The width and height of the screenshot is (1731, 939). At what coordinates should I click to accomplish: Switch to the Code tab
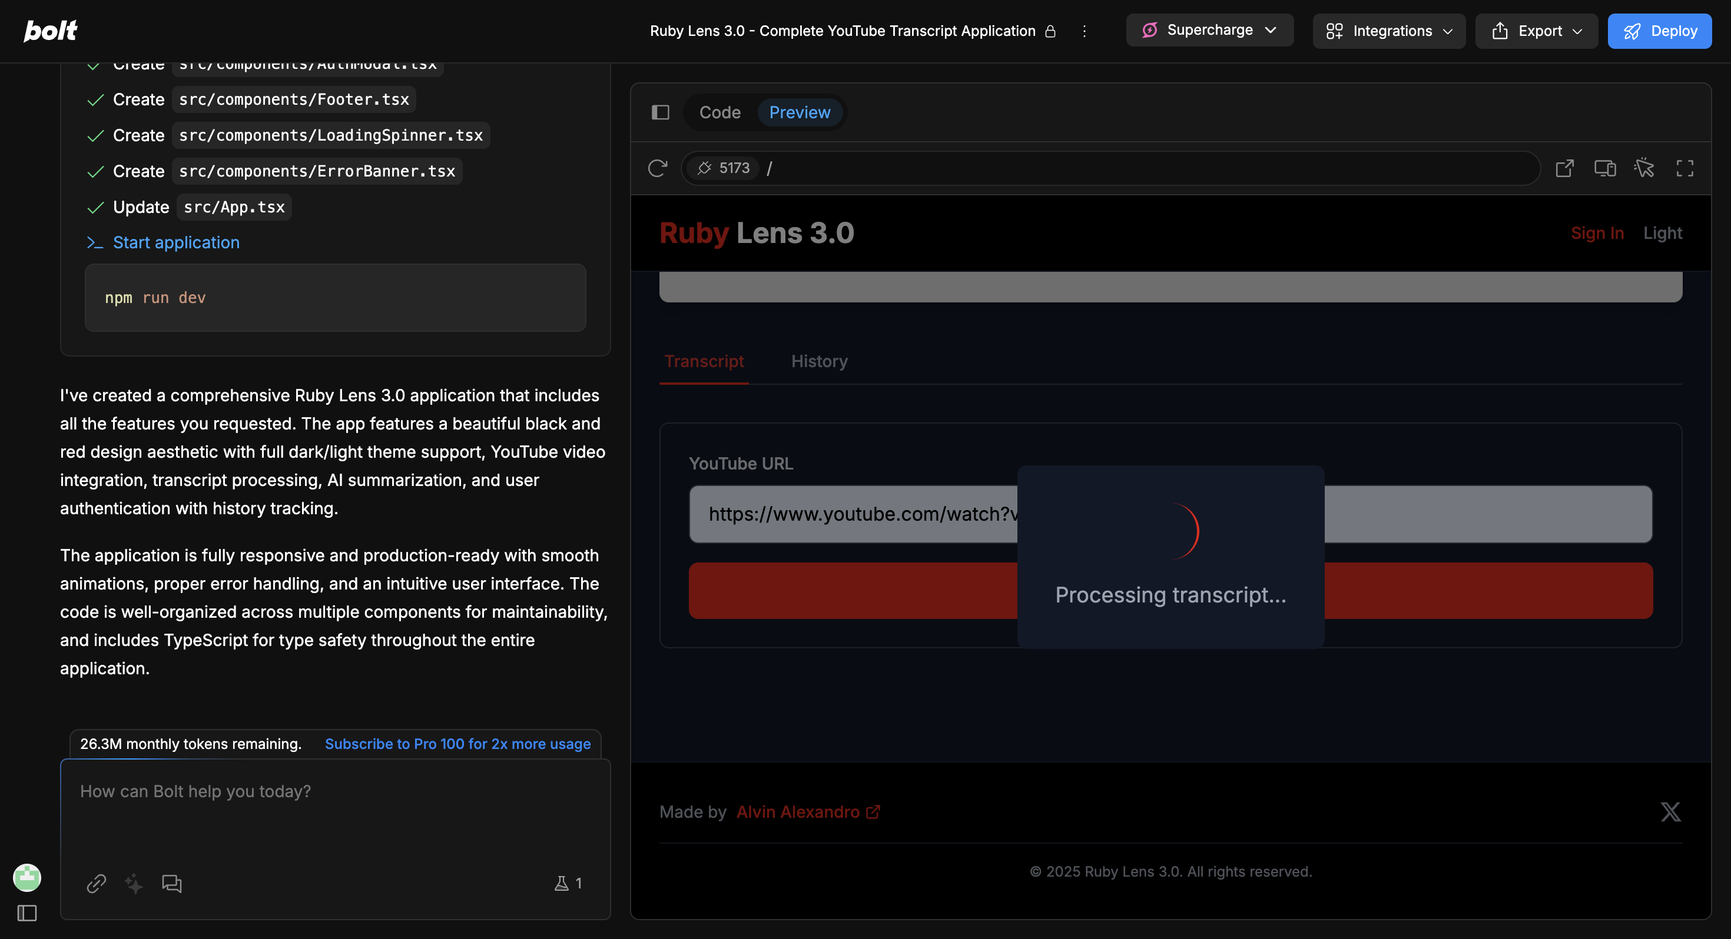(x=719, y=112)
